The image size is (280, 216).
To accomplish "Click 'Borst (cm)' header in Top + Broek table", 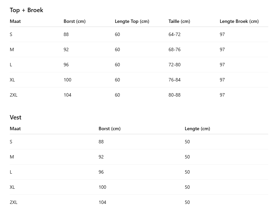I will [74, 21].
